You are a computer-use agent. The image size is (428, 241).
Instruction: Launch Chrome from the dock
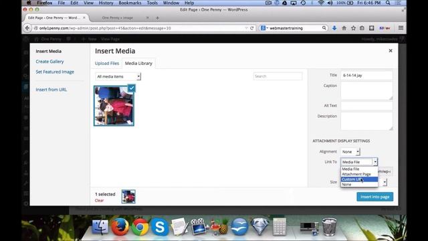pos(140,227)
